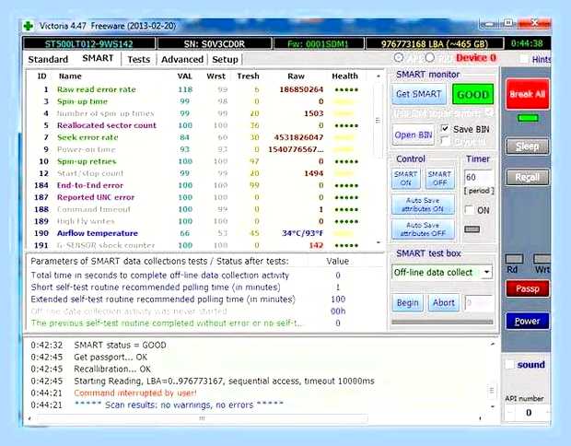Click log line 'SMART status = GOOD'
The image size is (571, 446).
point(120,345)
